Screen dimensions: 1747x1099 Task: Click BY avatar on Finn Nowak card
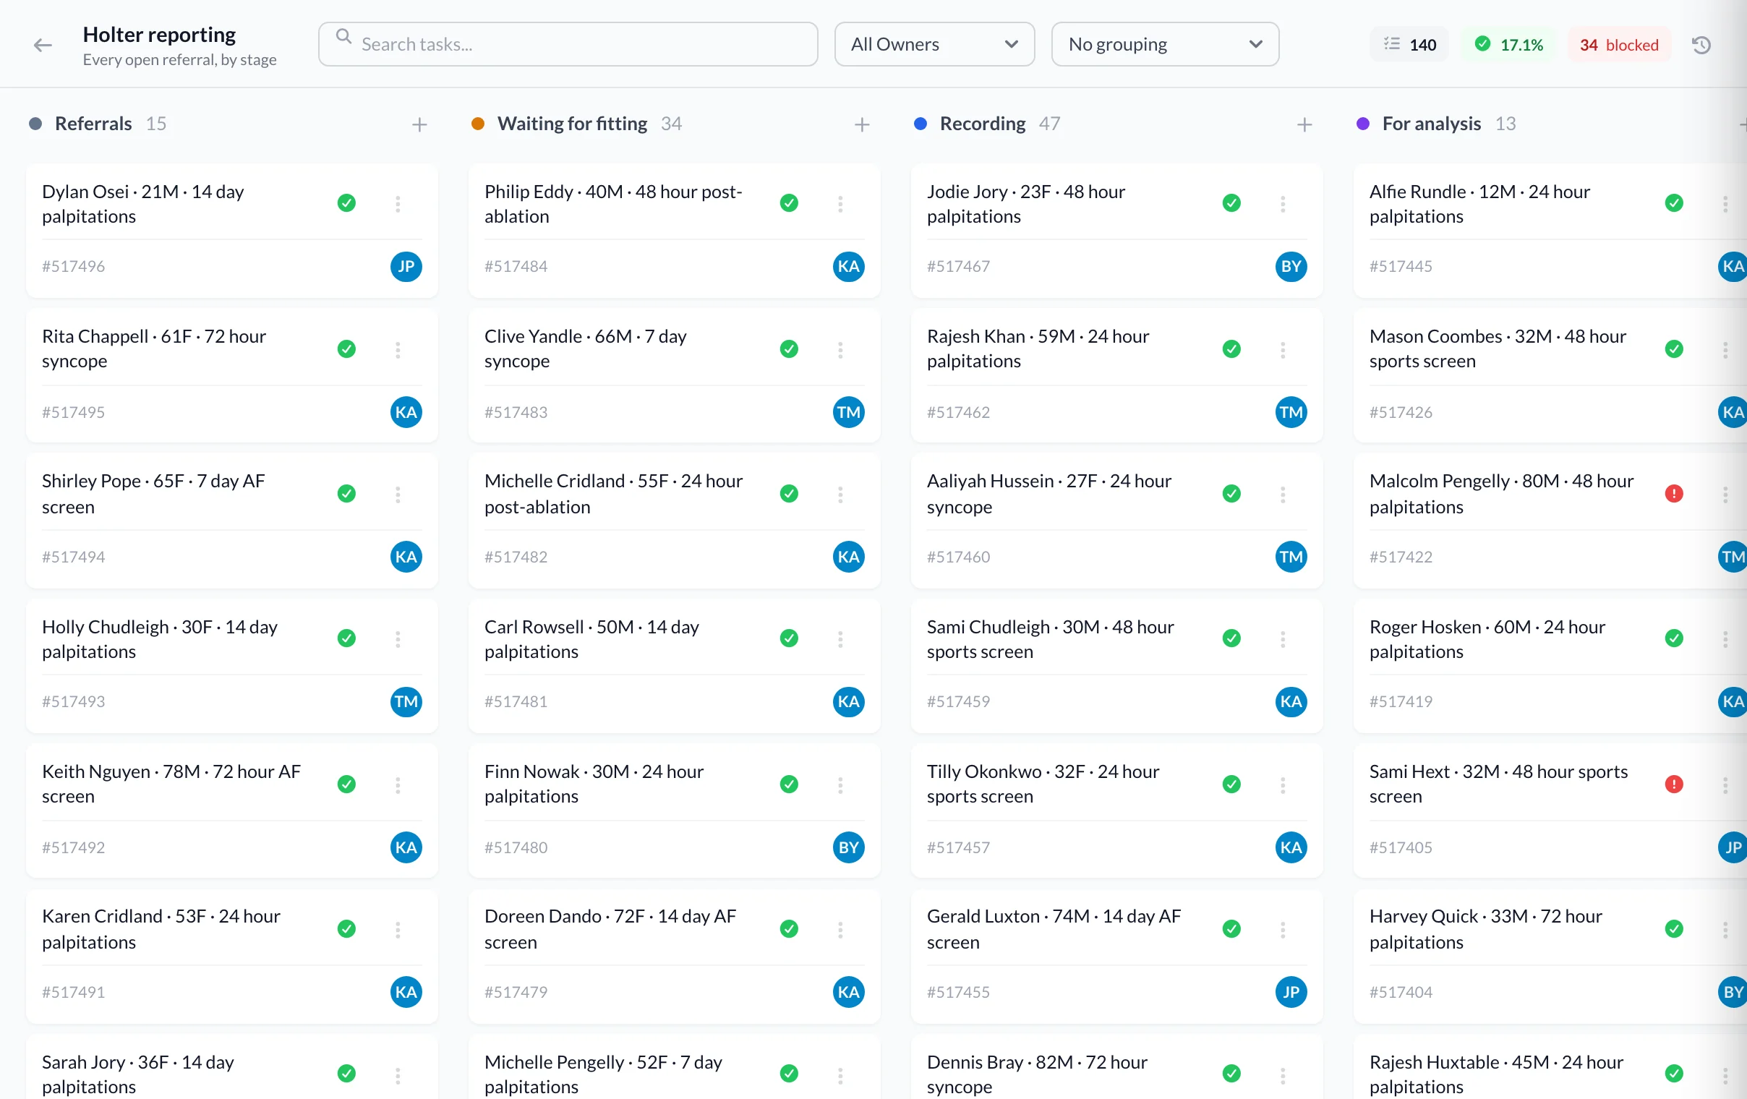point(848,847)
